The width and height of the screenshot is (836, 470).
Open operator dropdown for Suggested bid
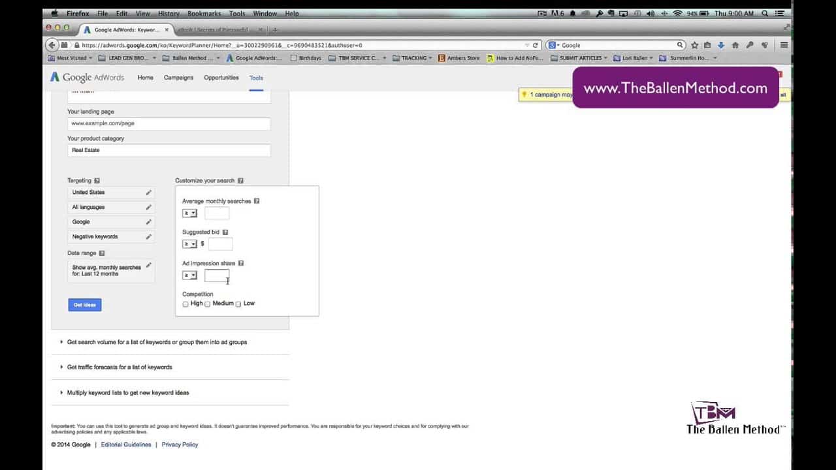(189, 244)
